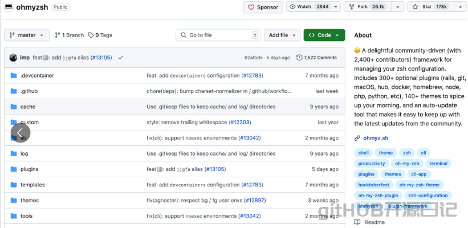Select the productivity topic tag

click(372, 164)
